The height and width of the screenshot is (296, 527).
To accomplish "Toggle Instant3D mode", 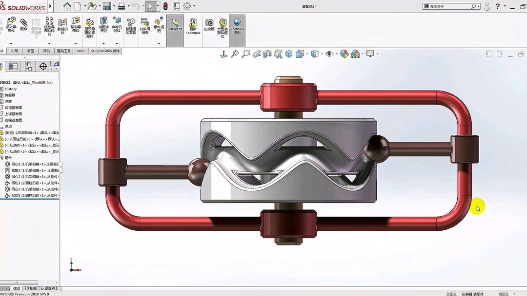I will click(x=175, y=24).
